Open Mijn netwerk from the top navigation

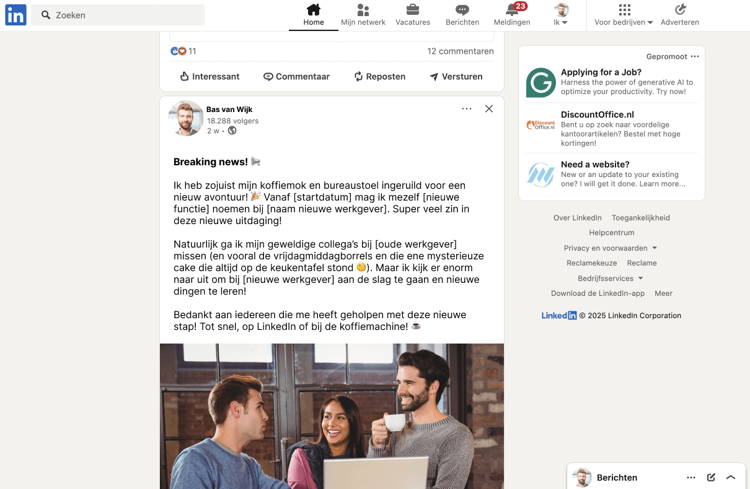[363, 15]
